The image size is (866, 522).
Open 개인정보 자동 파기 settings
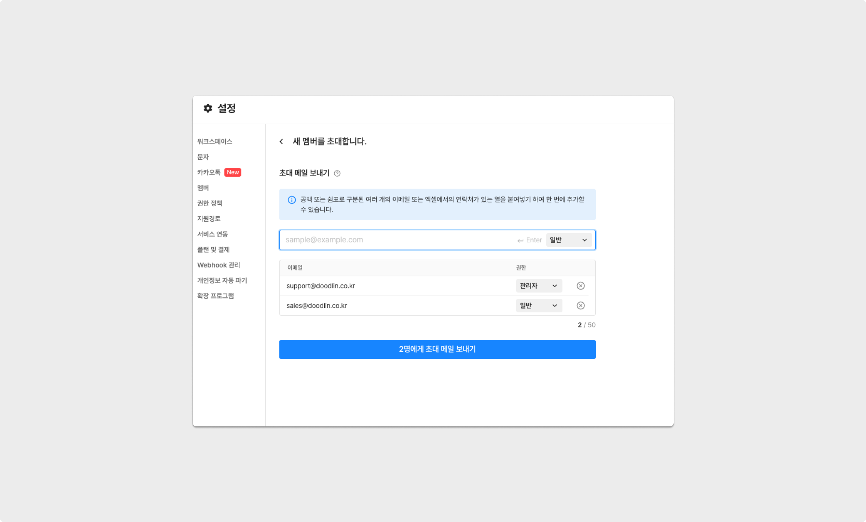pos(222,280)
